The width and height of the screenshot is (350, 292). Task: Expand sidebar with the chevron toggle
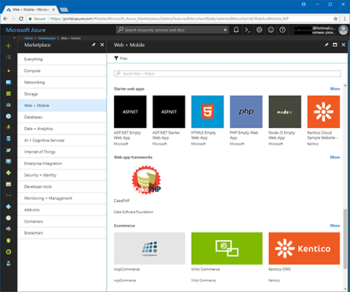tap(14, 38)
